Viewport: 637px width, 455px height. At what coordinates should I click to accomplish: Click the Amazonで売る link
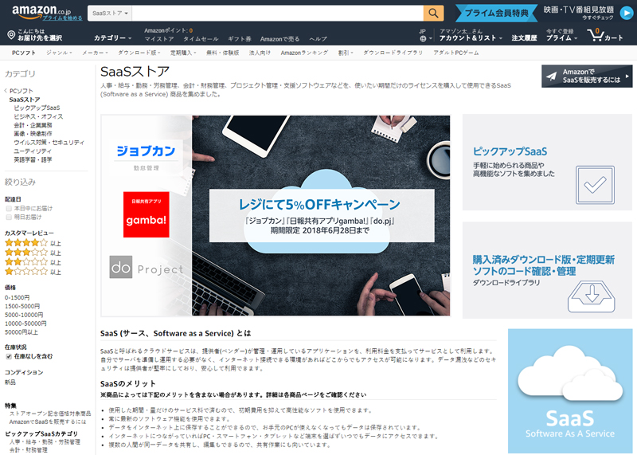tap(280, 39)
